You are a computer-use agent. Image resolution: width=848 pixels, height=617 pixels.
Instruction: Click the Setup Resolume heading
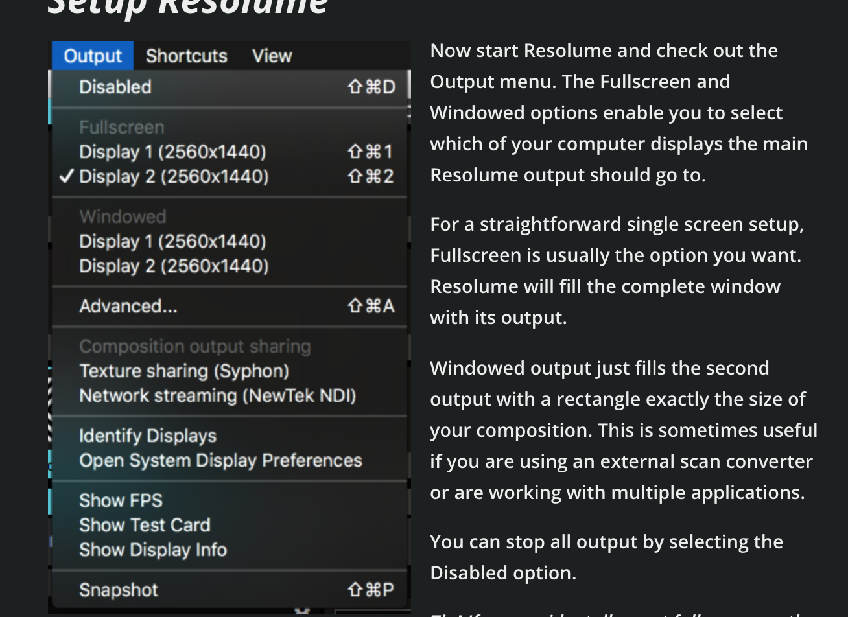pos(188,6)
